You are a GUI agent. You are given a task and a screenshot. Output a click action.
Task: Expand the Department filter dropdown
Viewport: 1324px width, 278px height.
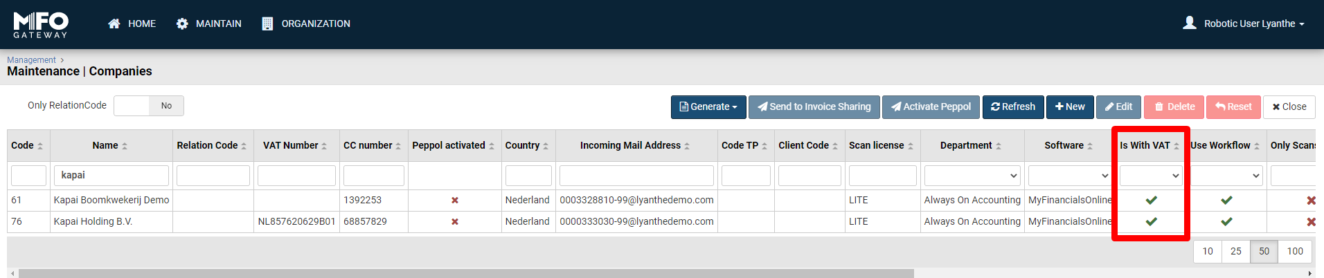click(x=972, y=176)
